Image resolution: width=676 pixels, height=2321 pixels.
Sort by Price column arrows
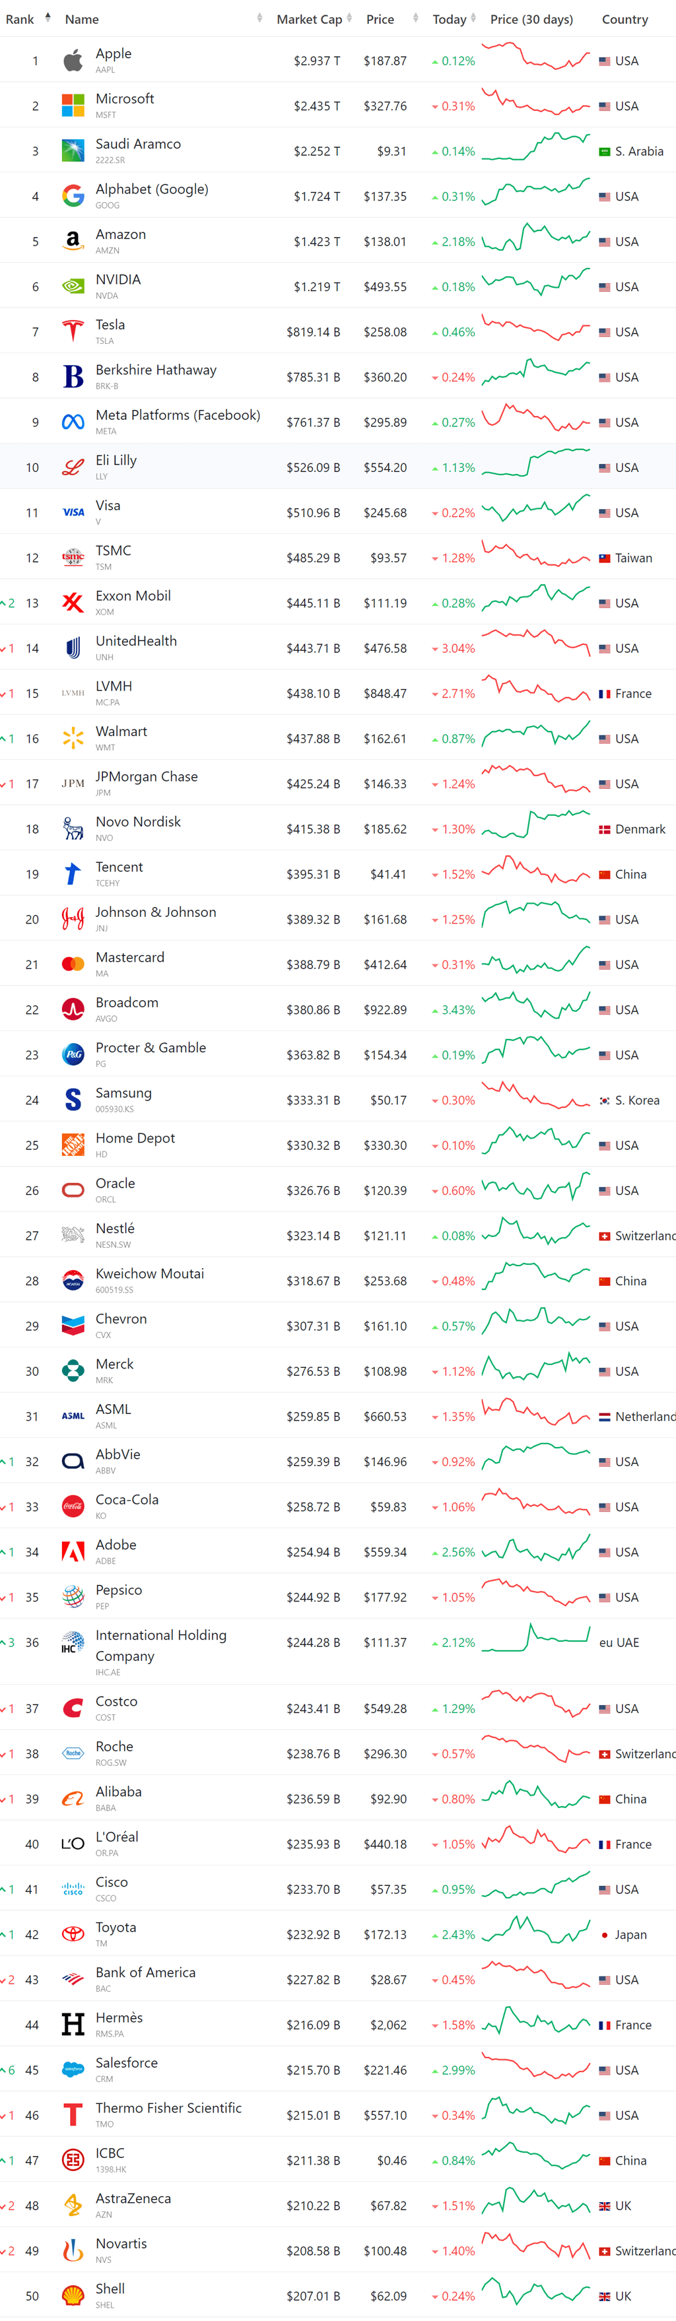coord(415,18)
